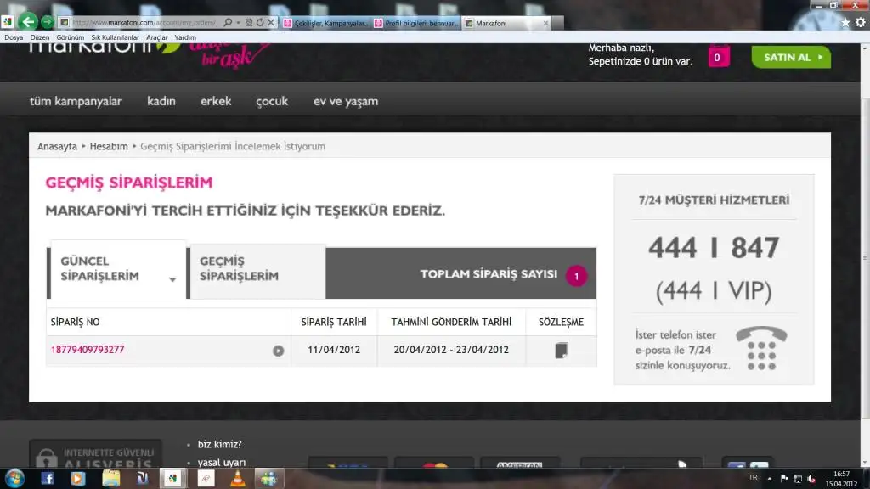Show hidden system tray icons arrow
Viewport: 870px width, 489px height.
point(770,479)
